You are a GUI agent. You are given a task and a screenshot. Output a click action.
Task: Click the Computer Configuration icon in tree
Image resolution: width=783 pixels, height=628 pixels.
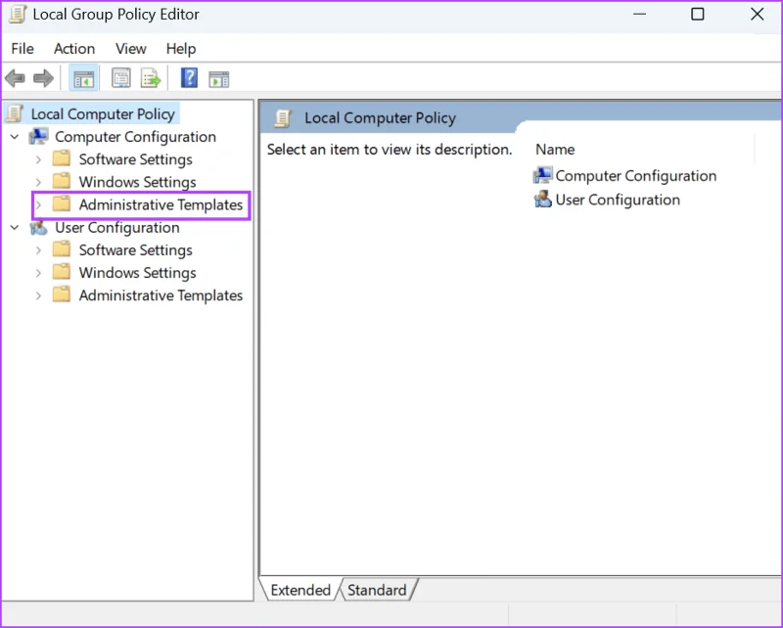pyautogui.click(x=38, y=136)
